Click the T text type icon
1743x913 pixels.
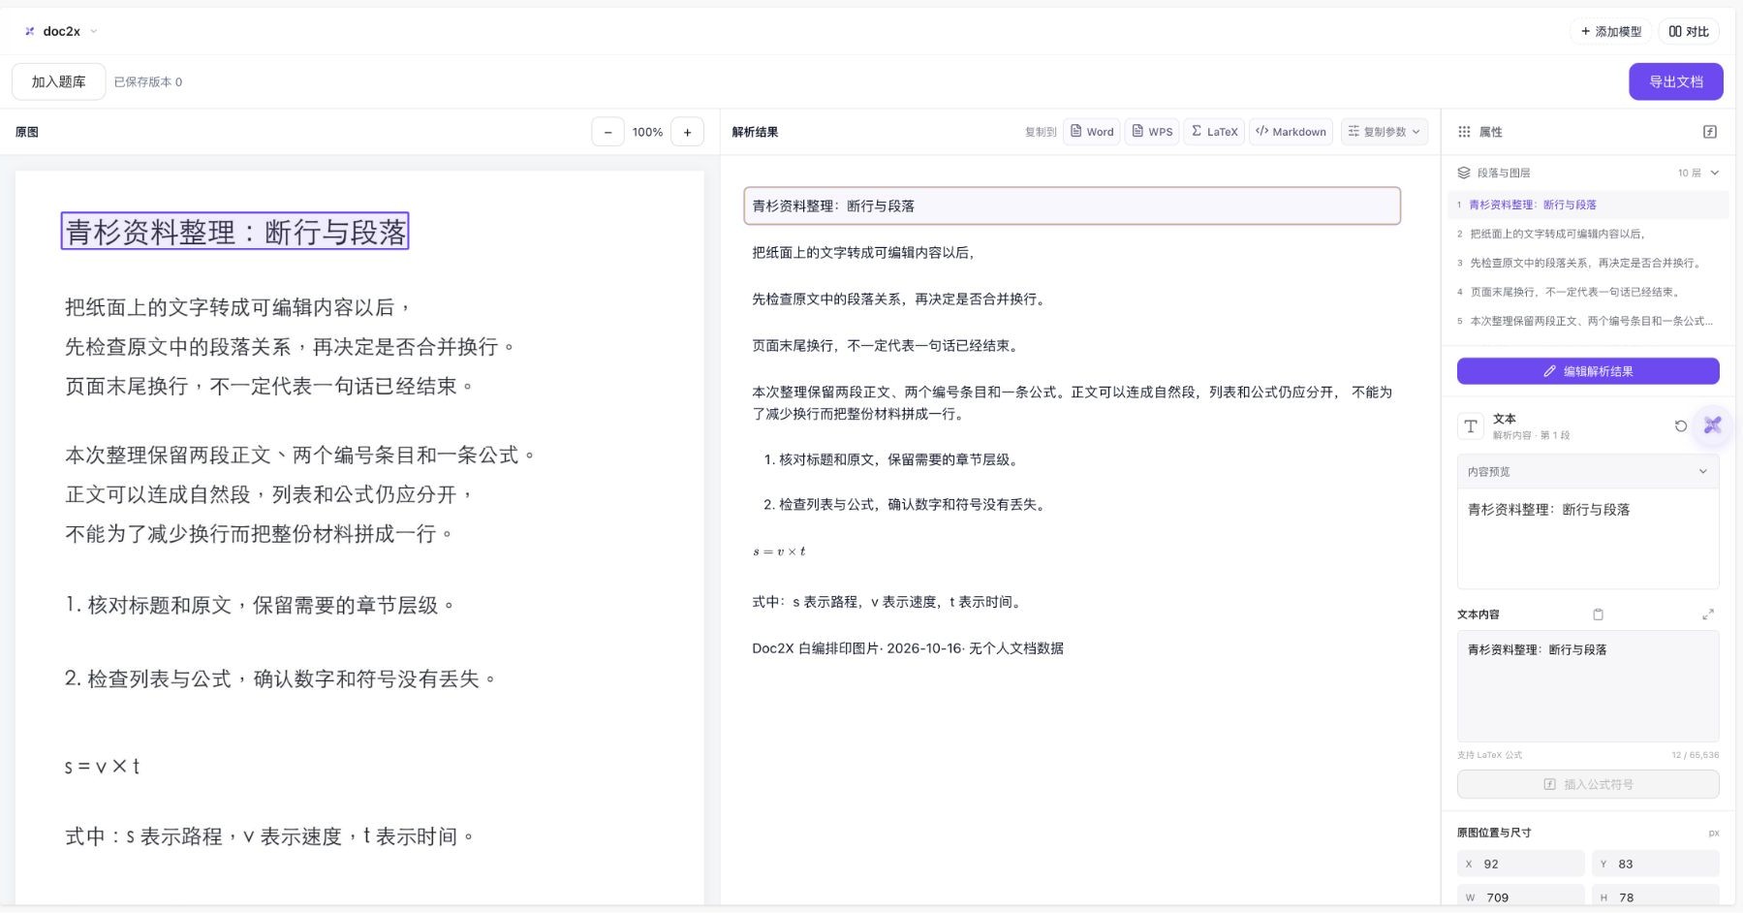point(1471,426)
